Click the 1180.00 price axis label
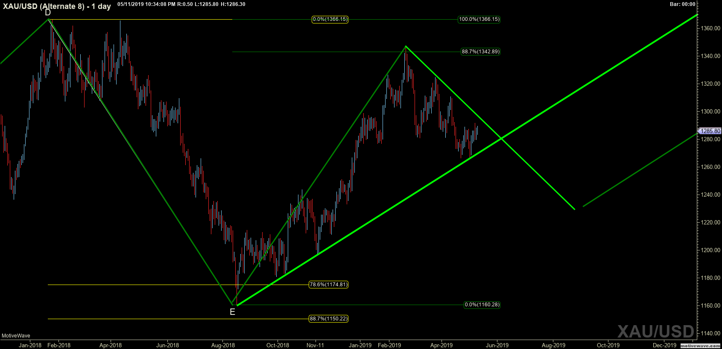Viewport: 722px width, 349px height. click(710, 278)
